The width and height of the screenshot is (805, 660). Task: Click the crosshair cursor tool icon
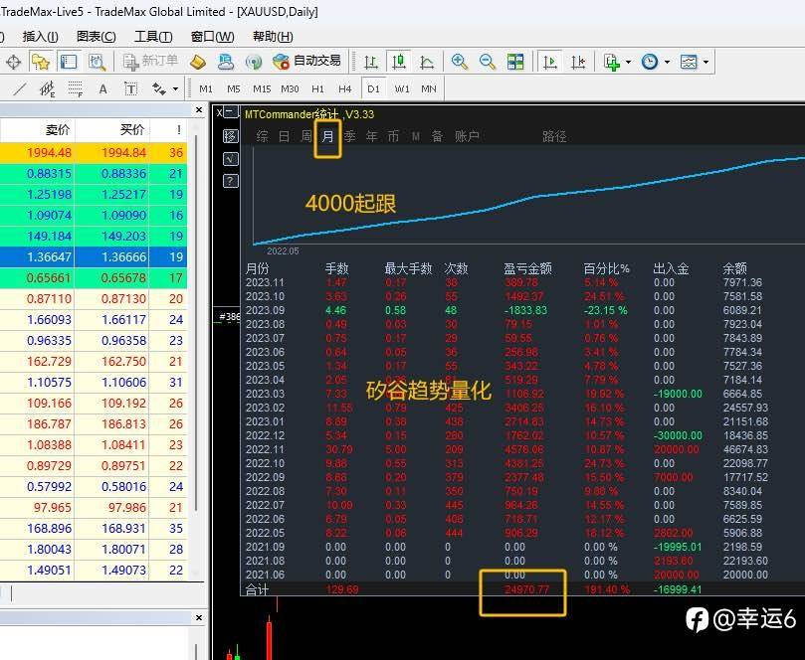click(13, 62)
